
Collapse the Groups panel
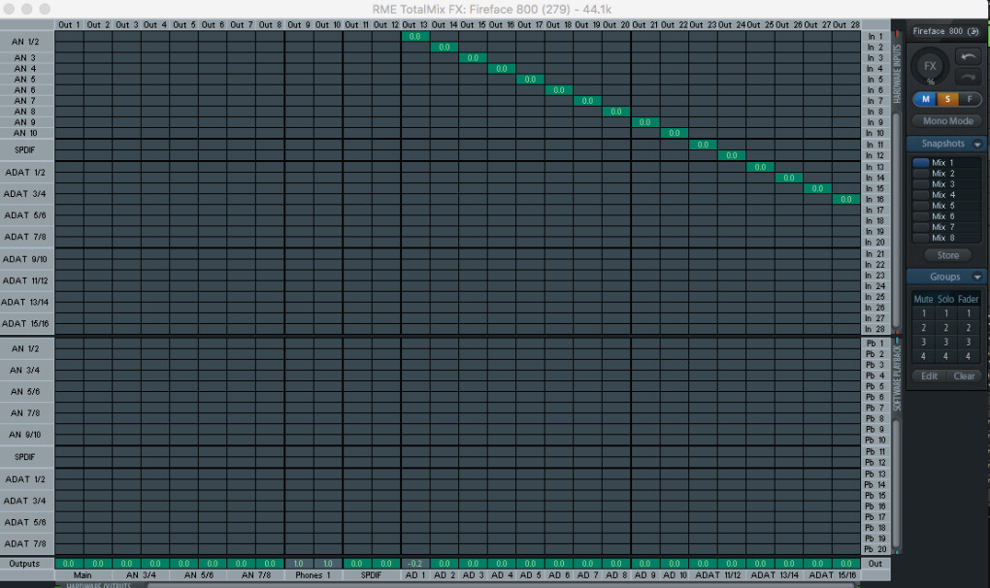(x=977, y=277)
